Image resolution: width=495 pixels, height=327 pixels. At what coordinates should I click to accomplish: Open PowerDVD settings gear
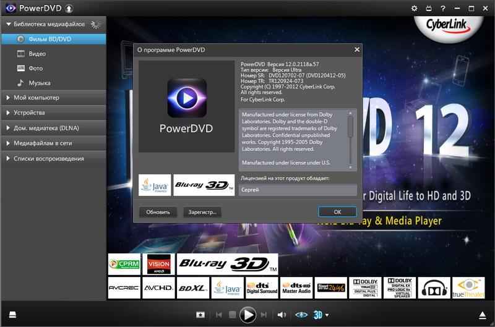tap(414, 9)
